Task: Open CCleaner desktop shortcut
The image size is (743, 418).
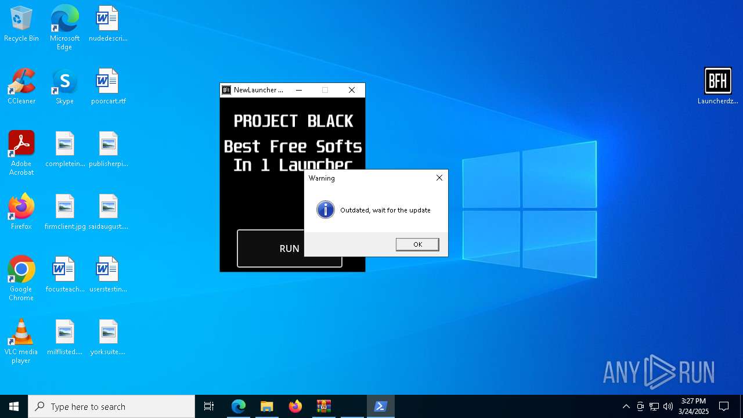Action: tap(21, 87)
